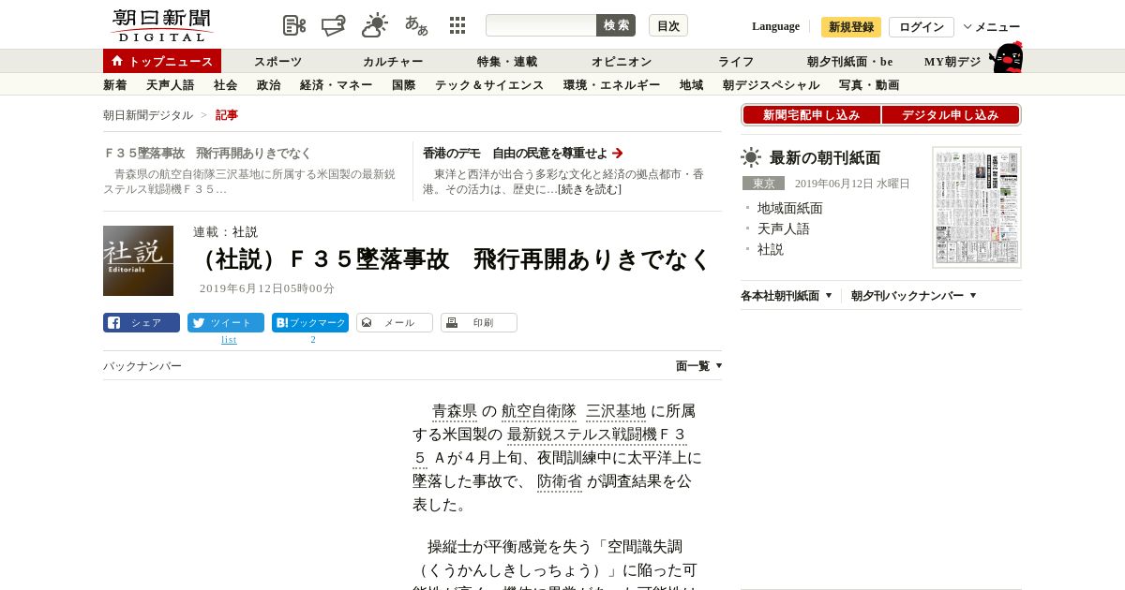Open 政治 in the sub navigation

[x=269, y=85]
